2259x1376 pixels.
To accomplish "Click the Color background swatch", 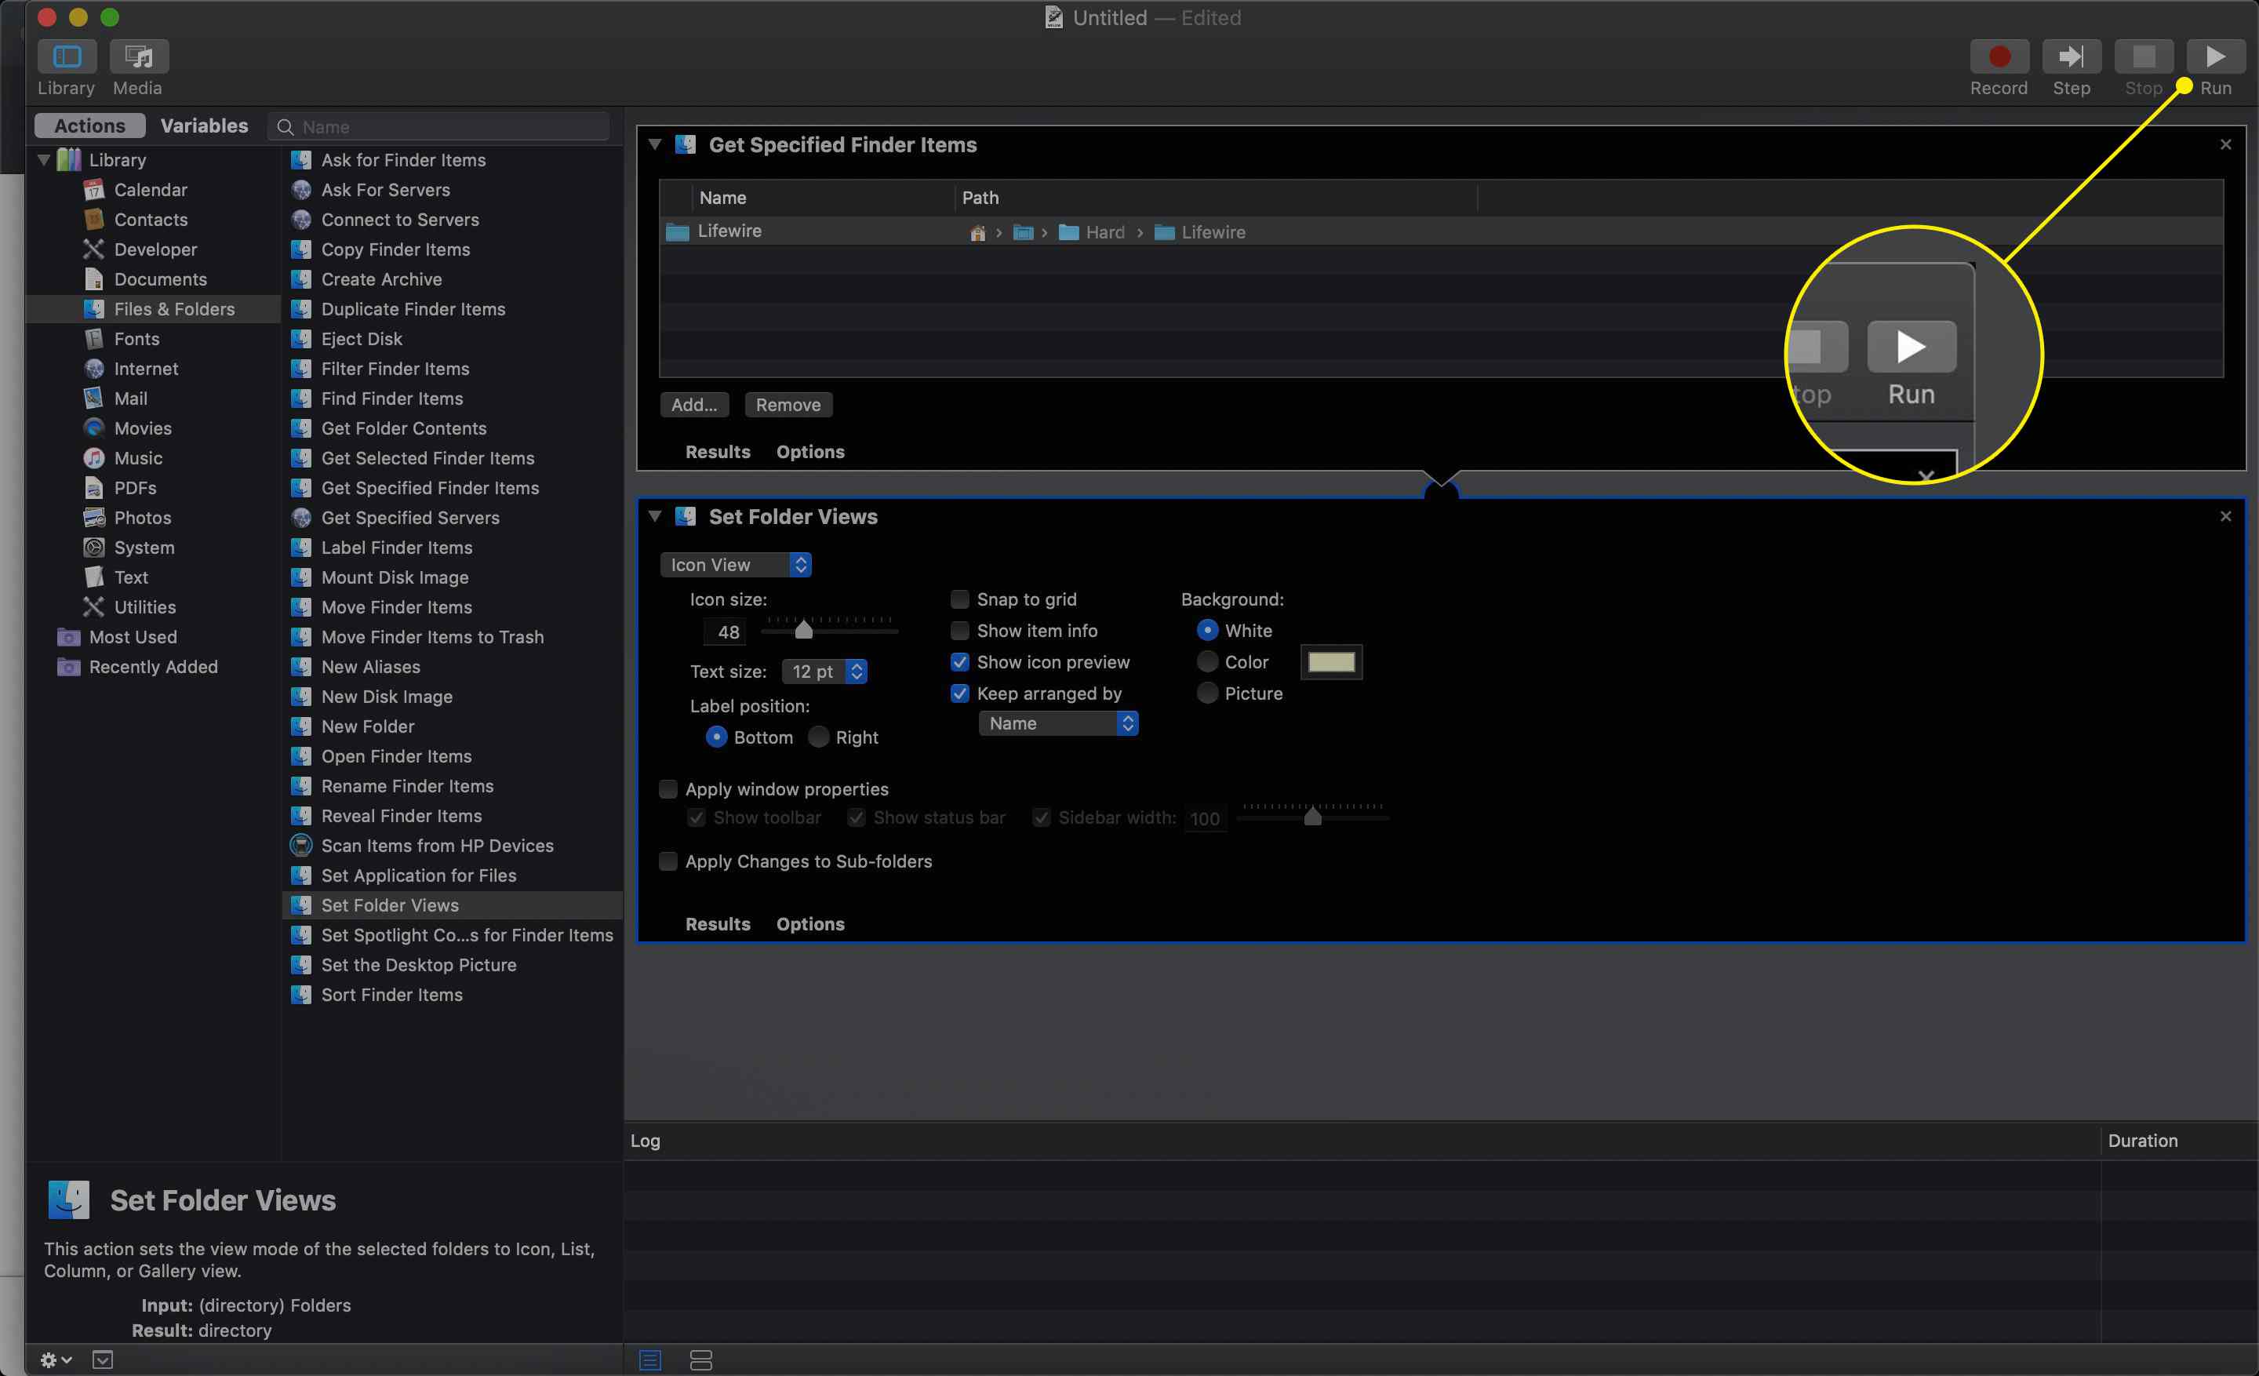I will pyautogui.click(x=1331, y=661).
